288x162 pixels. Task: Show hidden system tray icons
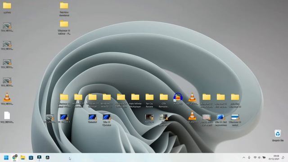[x=244, y=157]
